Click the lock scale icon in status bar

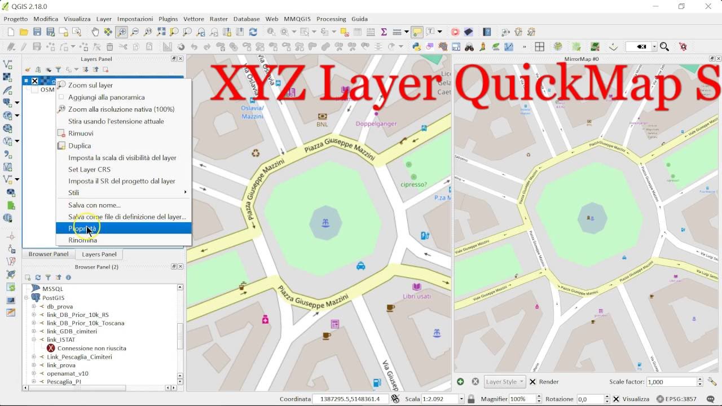point(470,399)
